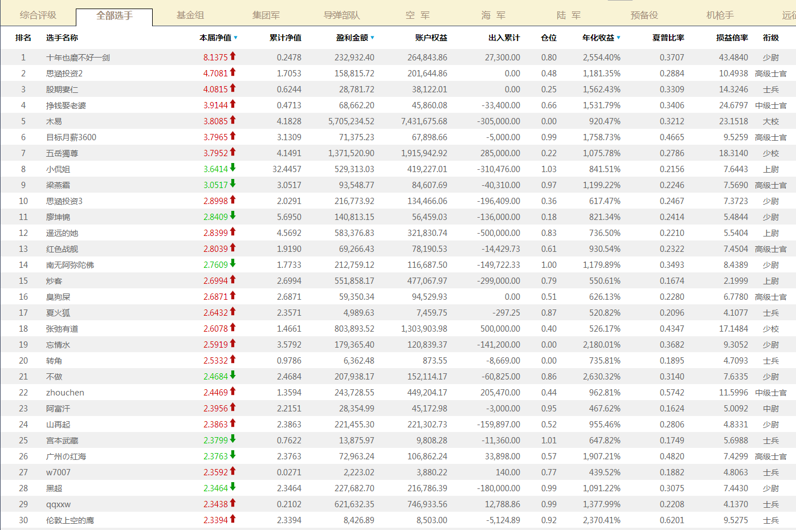Image resolution: width=796 pixels, height=530 pixels.
Task: Click red up arrow for 遥远的她
Action: tap(233, 231)
